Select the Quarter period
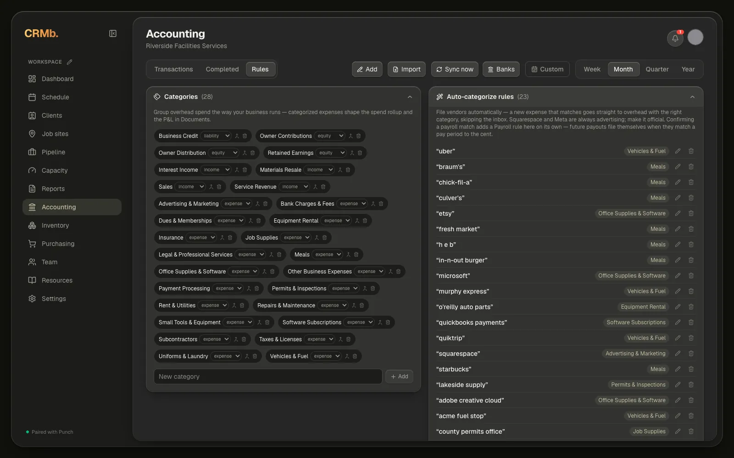This screenshot has height=458, width=734. 657,69
